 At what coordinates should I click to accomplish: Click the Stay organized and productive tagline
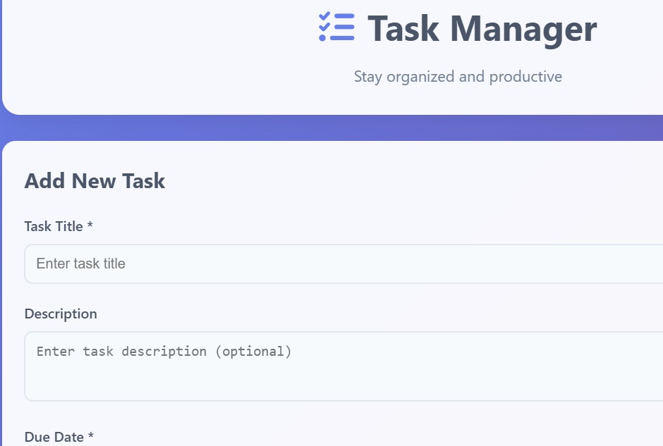pyautogui.click(x=458, y=76)
